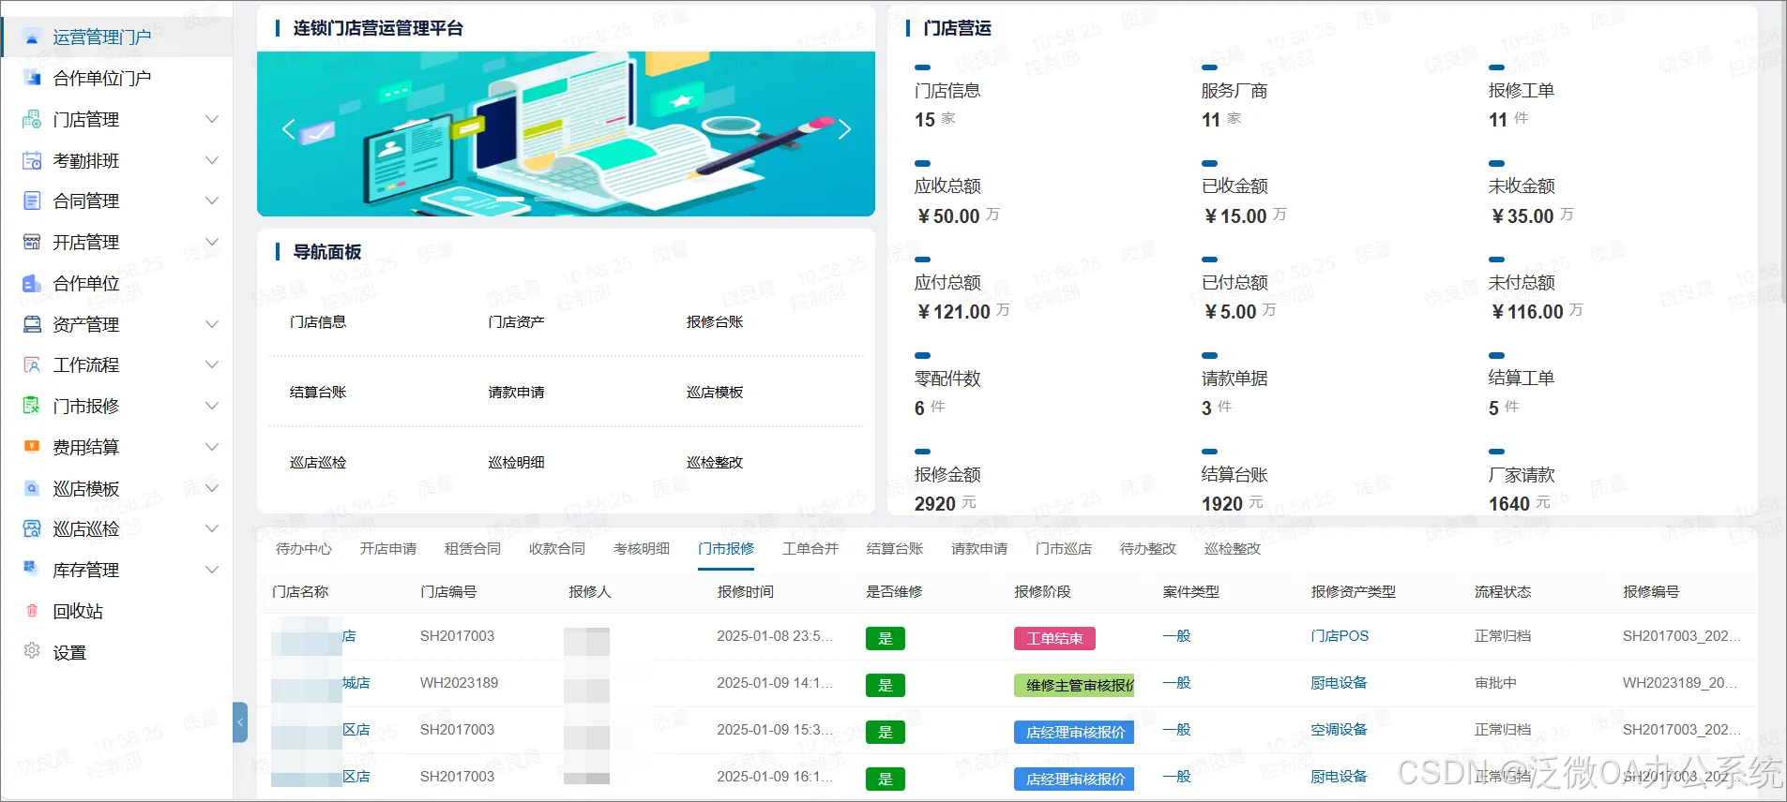Click the banner illustration image
The width and height of the screenshot is (1787, 802).
[x=566, y=134]
